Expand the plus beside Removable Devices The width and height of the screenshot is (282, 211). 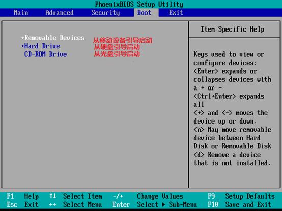point(23,38)
